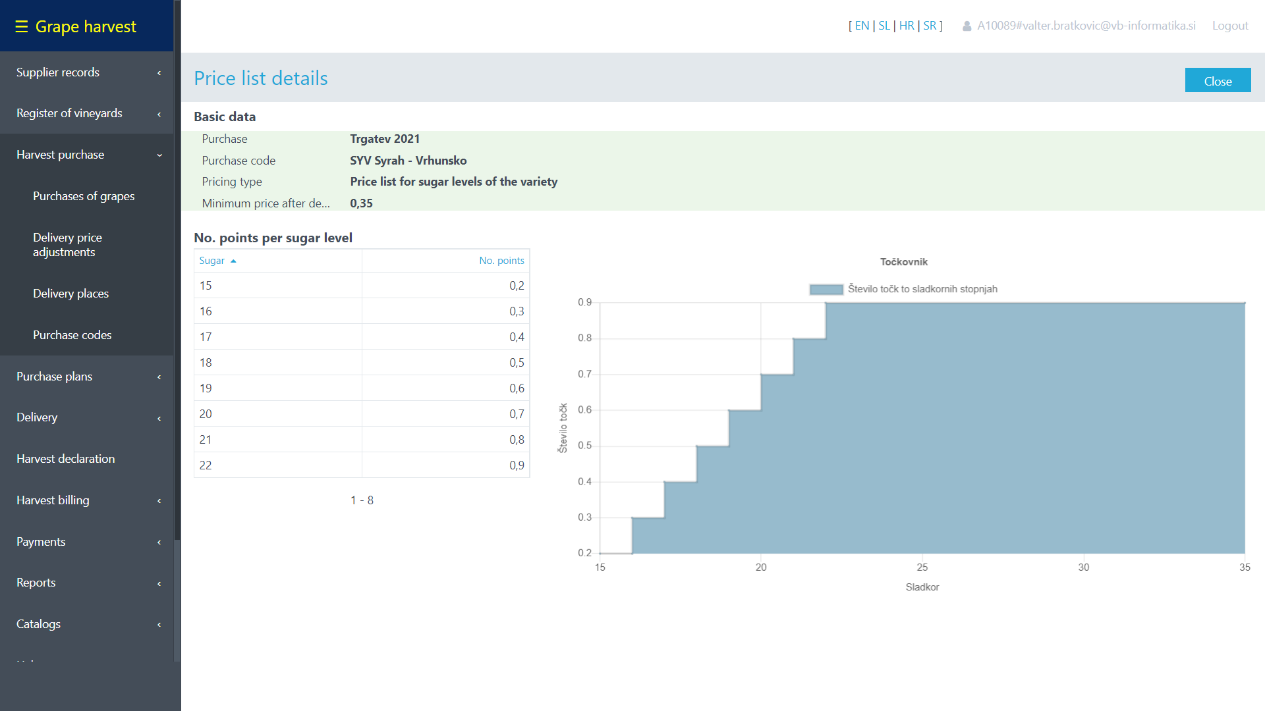Sort by the Sugar ascending arrow
Viewport: 1265px width, 711px height.
233,261
